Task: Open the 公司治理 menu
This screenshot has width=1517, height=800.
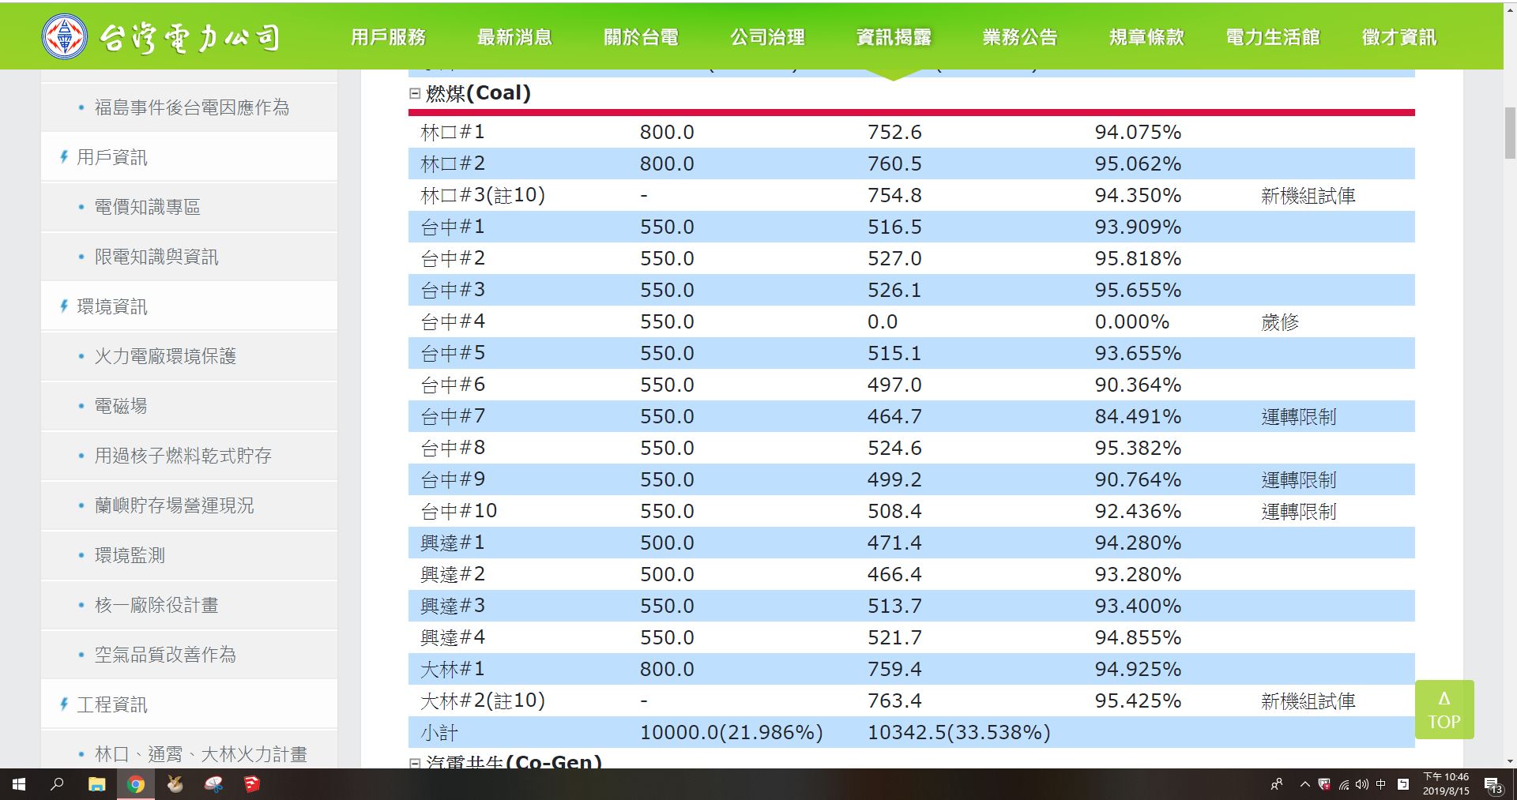Action: pyautogui.click(x=767, y=37)
